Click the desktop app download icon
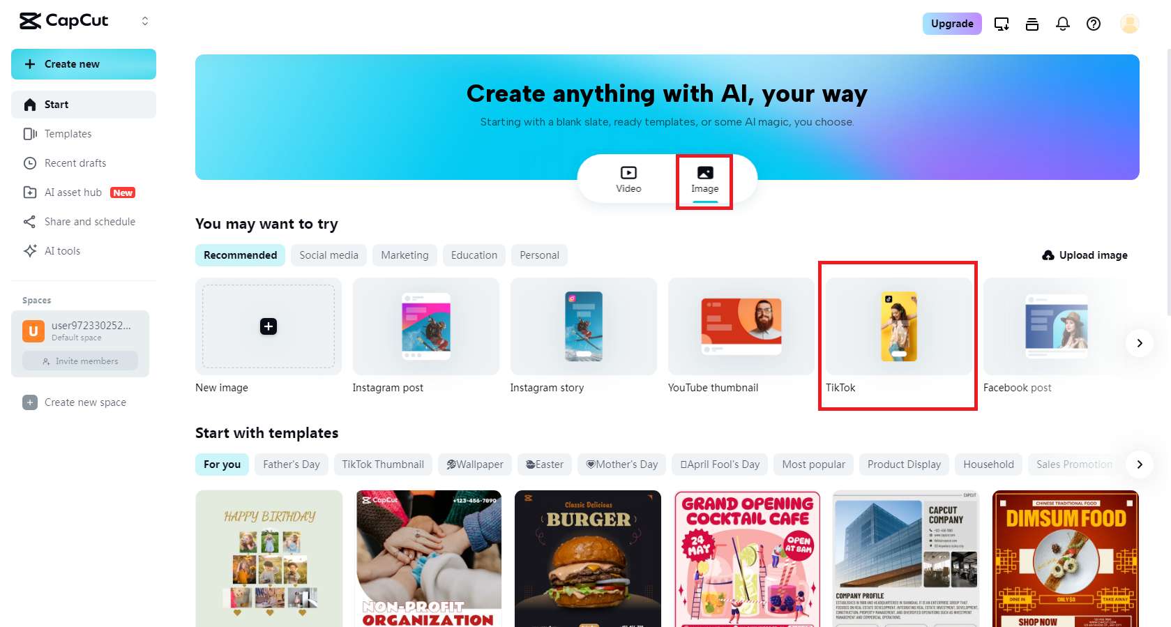The height and width of the screenshot is (627, 1171). (1002, 24)
